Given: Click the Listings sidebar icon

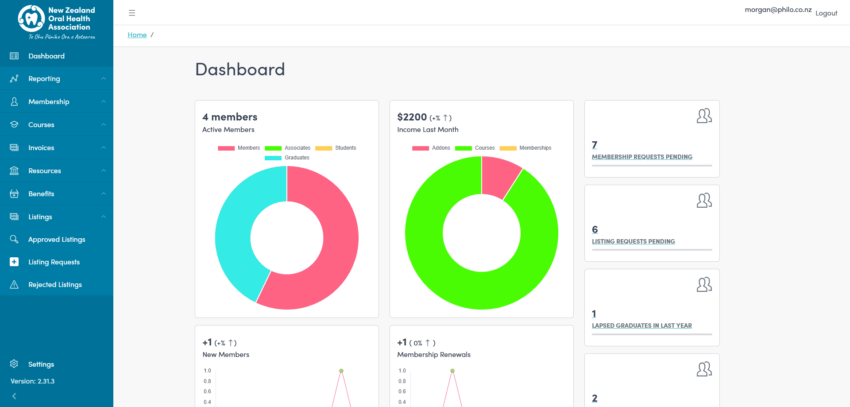Looking at the screenshot, I should tap(14, 217).
